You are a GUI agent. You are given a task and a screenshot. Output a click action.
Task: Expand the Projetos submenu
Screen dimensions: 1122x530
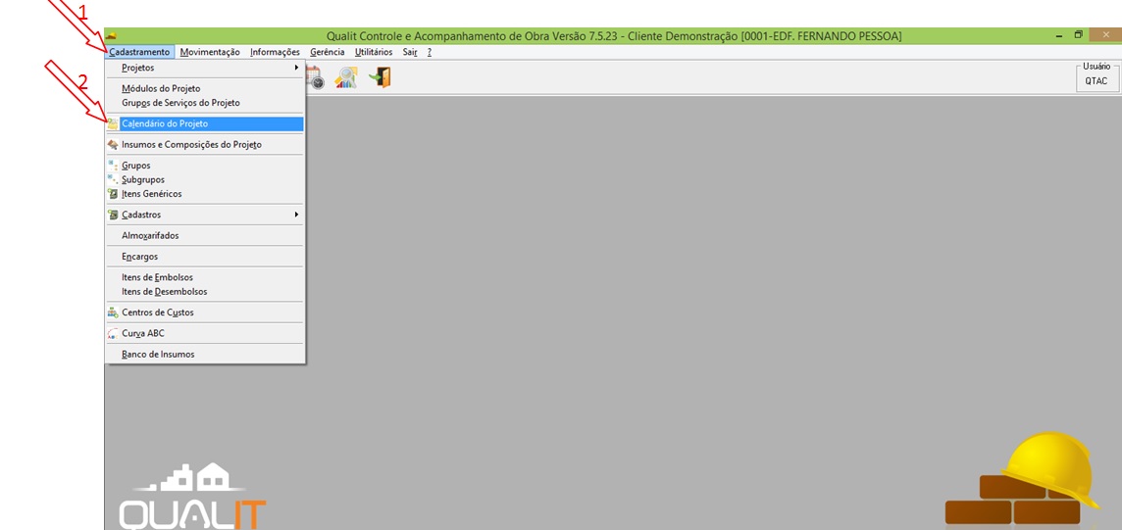205,68
